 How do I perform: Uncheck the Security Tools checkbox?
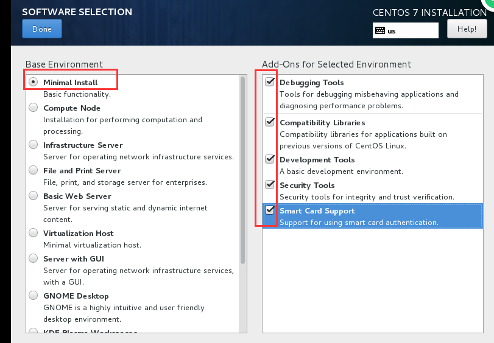[270, 184]
